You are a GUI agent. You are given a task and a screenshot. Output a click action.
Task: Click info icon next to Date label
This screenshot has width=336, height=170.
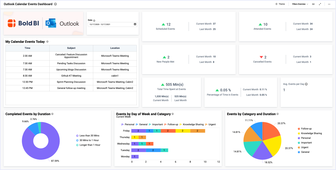coord(94,20)
